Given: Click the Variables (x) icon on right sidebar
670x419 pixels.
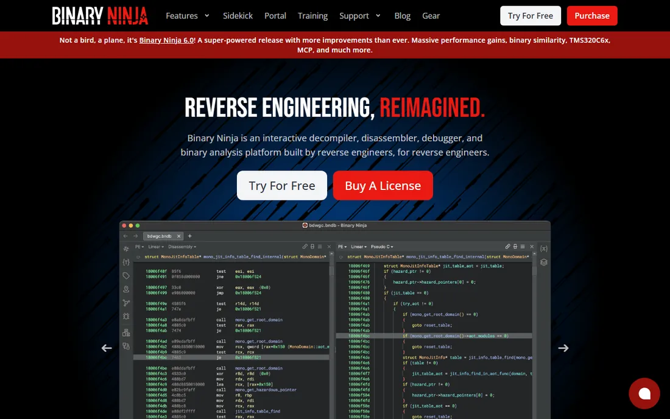Looking at the screenshot, I should click(x=543, y=248).
